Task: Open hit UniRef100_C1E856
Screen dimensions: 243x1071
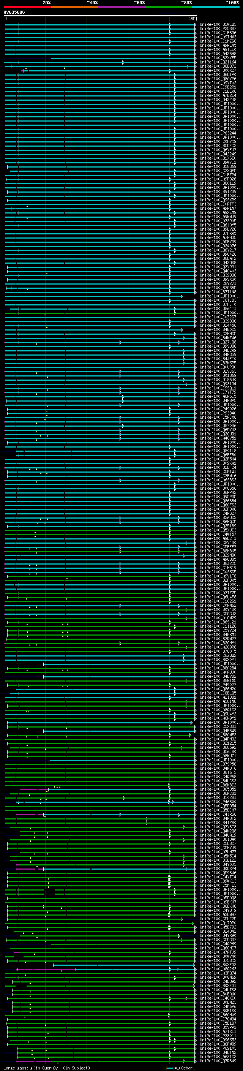Action: (218, 33)
